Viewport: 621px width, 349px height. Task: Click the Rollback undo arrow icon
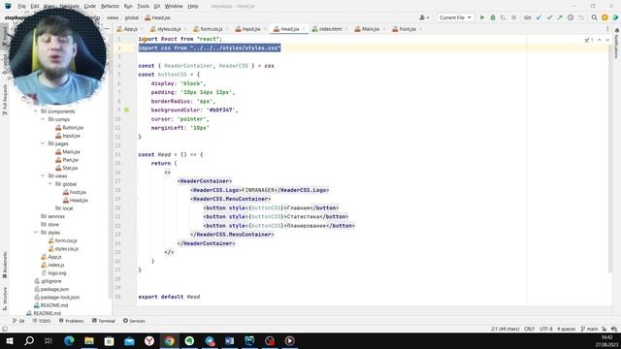pyautogui.click(x=581, y=17)
